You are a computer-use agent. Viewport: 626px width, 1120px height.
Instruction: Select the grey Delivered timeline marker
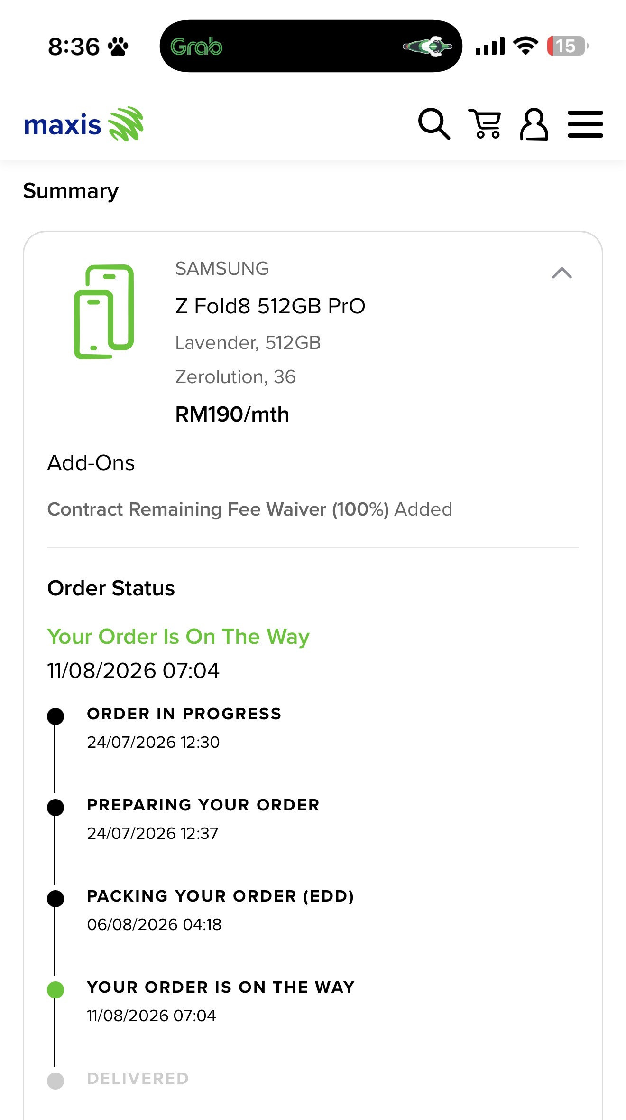[55, 1081]
